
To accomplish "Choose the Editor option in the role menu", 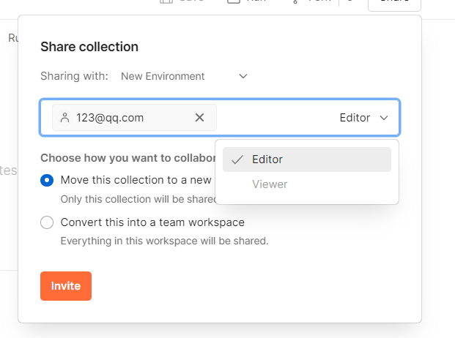I will [307, 159].
